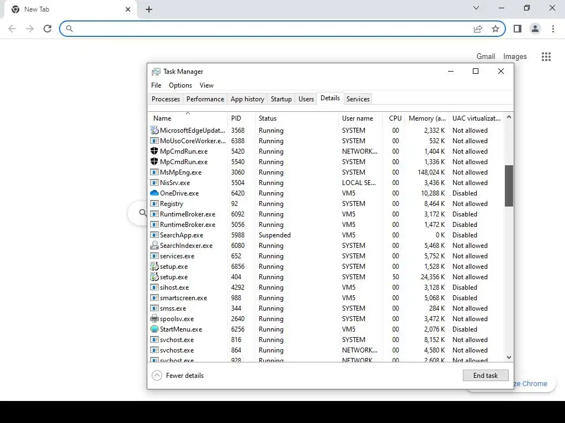Sort by the UAC virtualization column header
This screenshot has height=423, width=565.
tap(476, 118)
